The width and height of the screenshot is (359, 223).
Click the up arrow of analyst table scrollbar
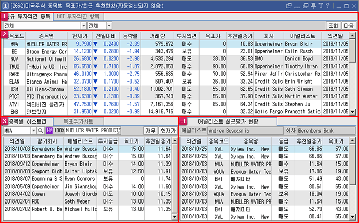pos(353,141)
